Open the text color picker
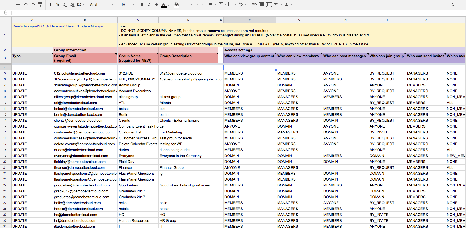466x228 pixels. coord(165,4)
